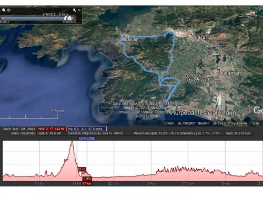Click the time slider right thumb handle
Viewport: 263px width, 197px height.
pos(70,18)
